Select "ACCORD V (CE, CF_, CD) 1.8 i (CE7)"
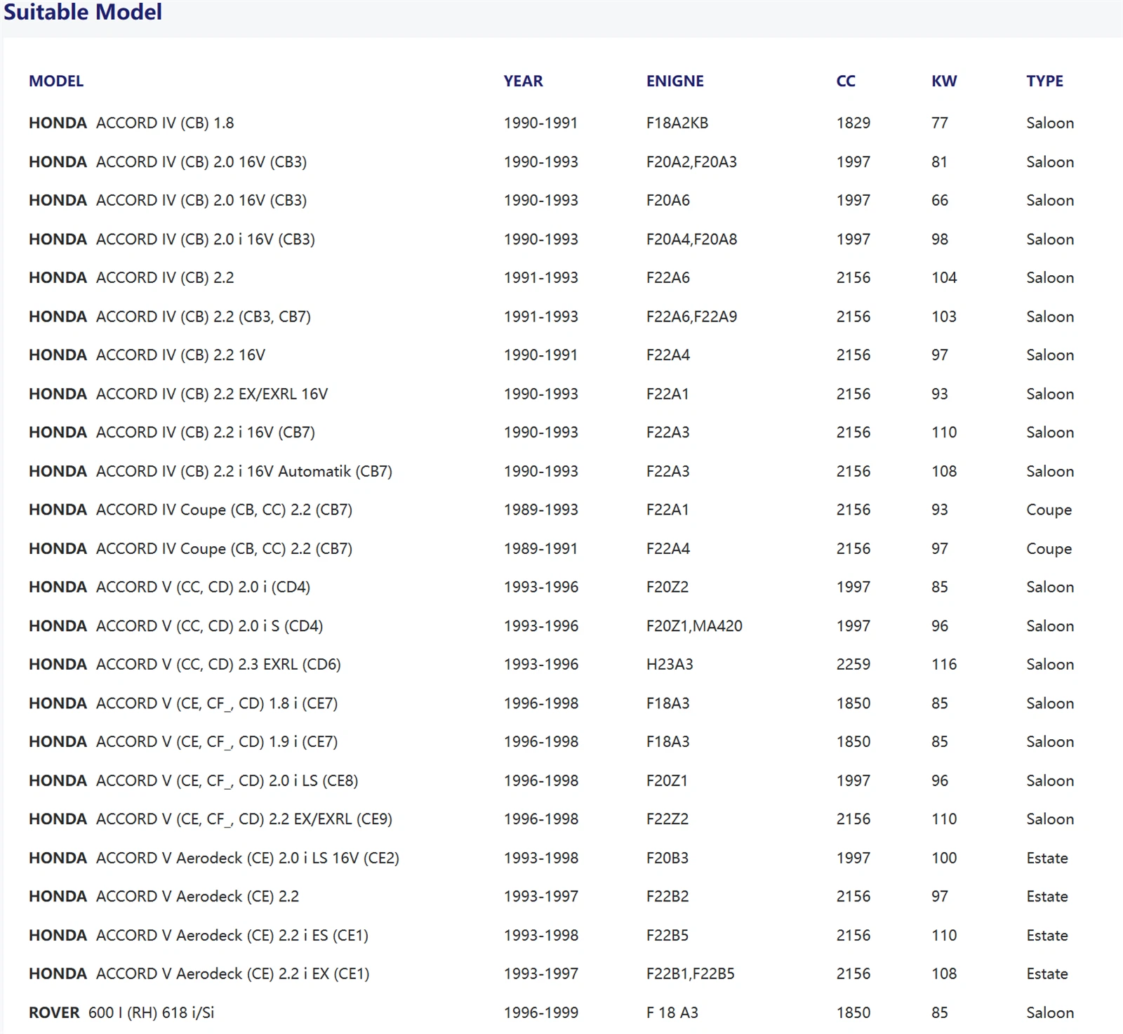The height and width of the screenshot is (1034, 1123). click(217, 703)
